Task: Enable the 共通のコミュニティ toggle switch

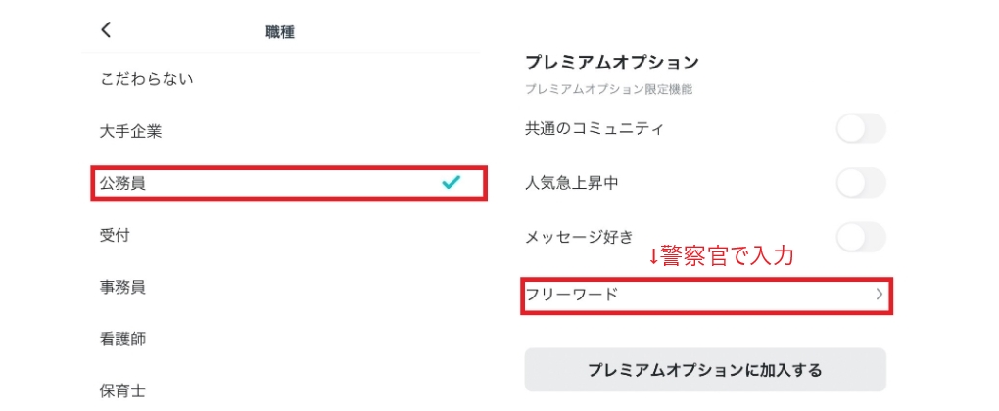Action: [x=861, y=128]
